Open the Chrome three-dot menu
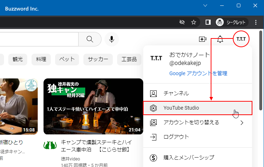 point(256,22)
